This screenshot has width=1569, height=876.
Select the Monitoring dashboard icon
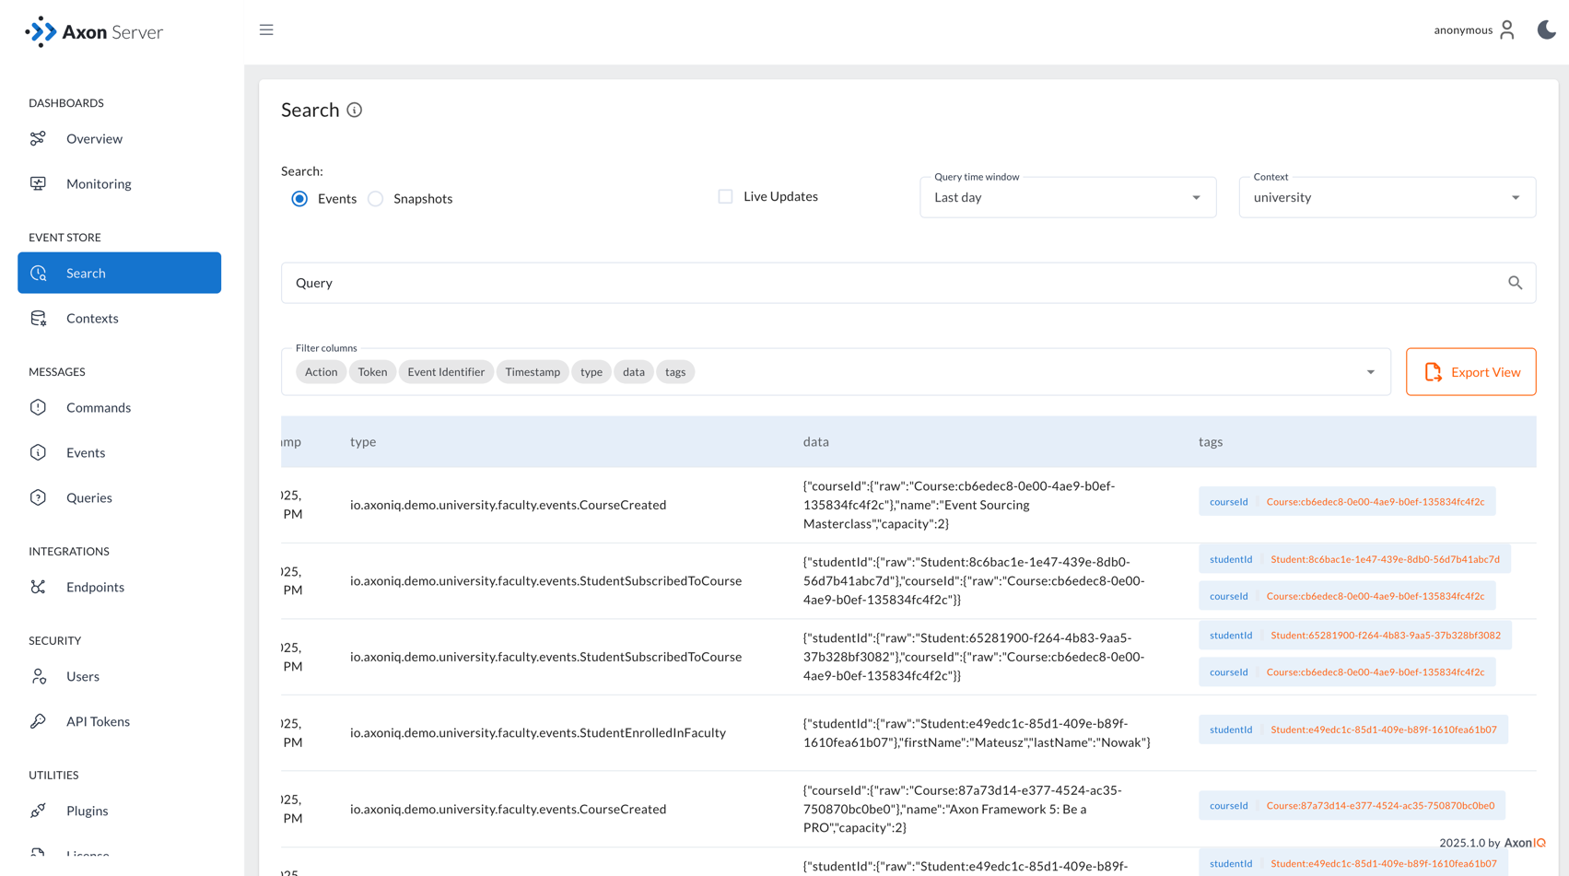pyautogui.click(x=38, y=183)
